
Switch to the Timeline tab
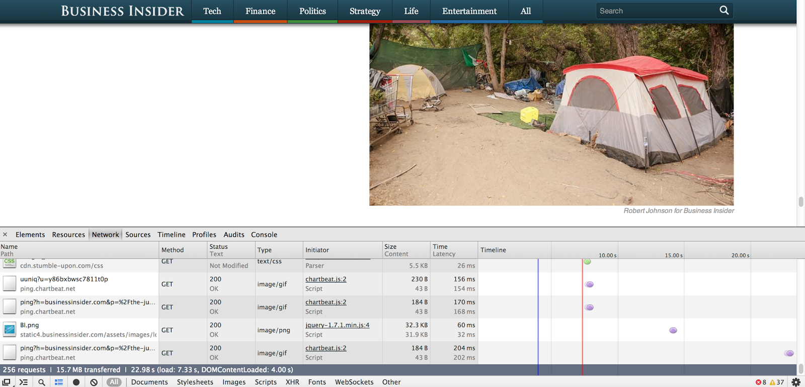[171, 234]
